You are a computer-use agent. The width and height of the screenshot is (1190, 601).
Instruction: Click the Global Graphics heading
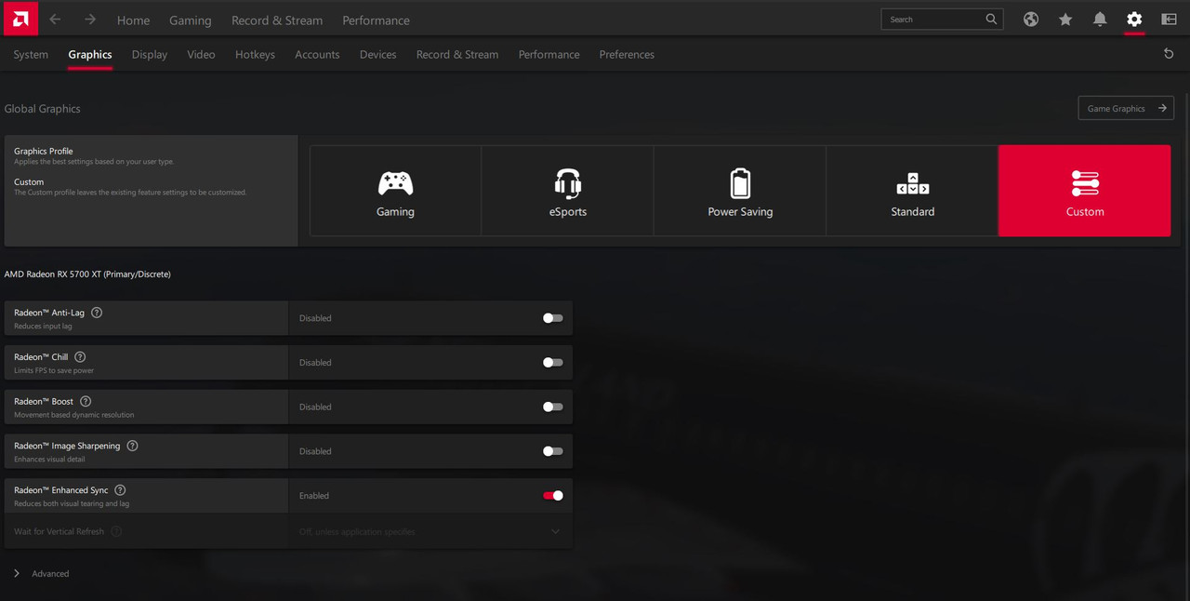pyautogui.click(x=42, y=108)
